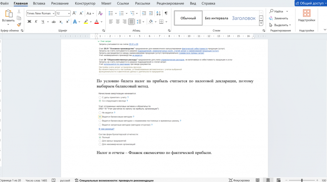This screenshot has width=327, height=182.
Task: Apply the Обычный style
Action: click(x=188, y=18)
